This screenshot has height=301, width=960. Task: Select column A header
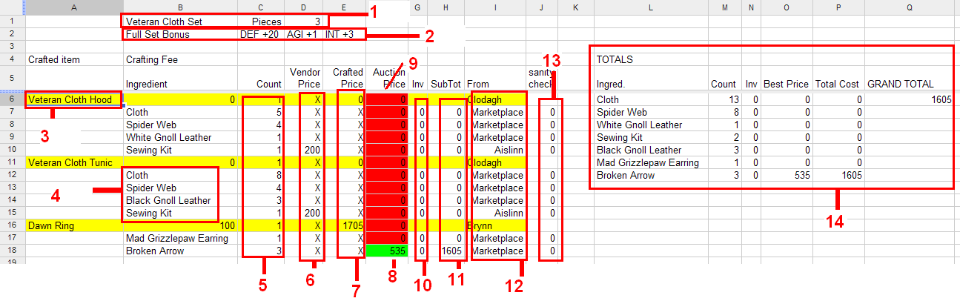pos(74,7)
